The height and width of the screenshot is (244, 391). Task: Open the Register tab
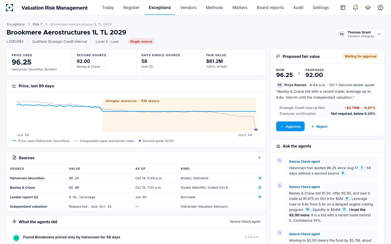(x=131, y=8)
